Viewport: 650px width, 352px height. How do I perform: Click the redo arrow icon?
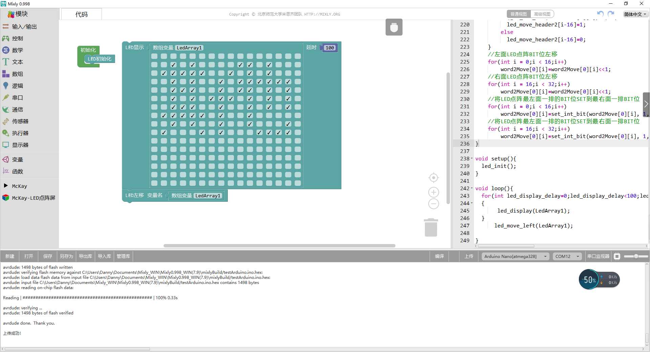pos(611,14)
